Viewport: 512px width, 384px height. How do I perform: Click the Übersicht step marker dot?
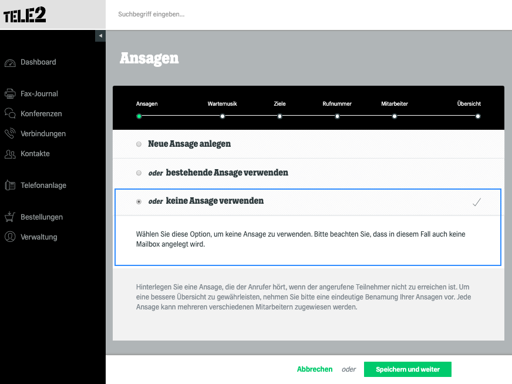[x=478, y=116]
